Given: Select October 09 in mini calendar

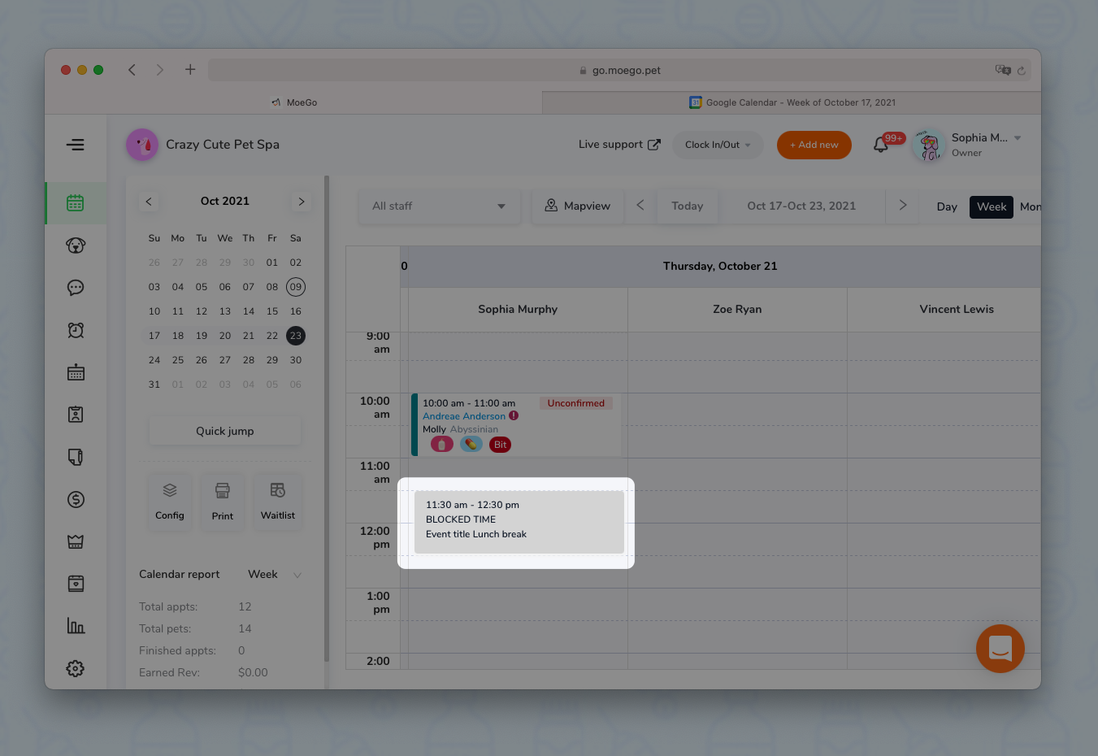Looking at the screenshot, I should (296, 287).
